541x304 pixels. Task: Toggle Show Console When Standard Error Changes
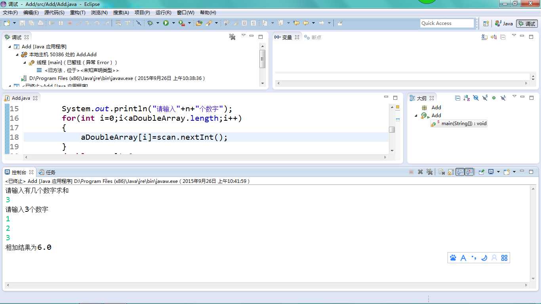pos(469,172)
